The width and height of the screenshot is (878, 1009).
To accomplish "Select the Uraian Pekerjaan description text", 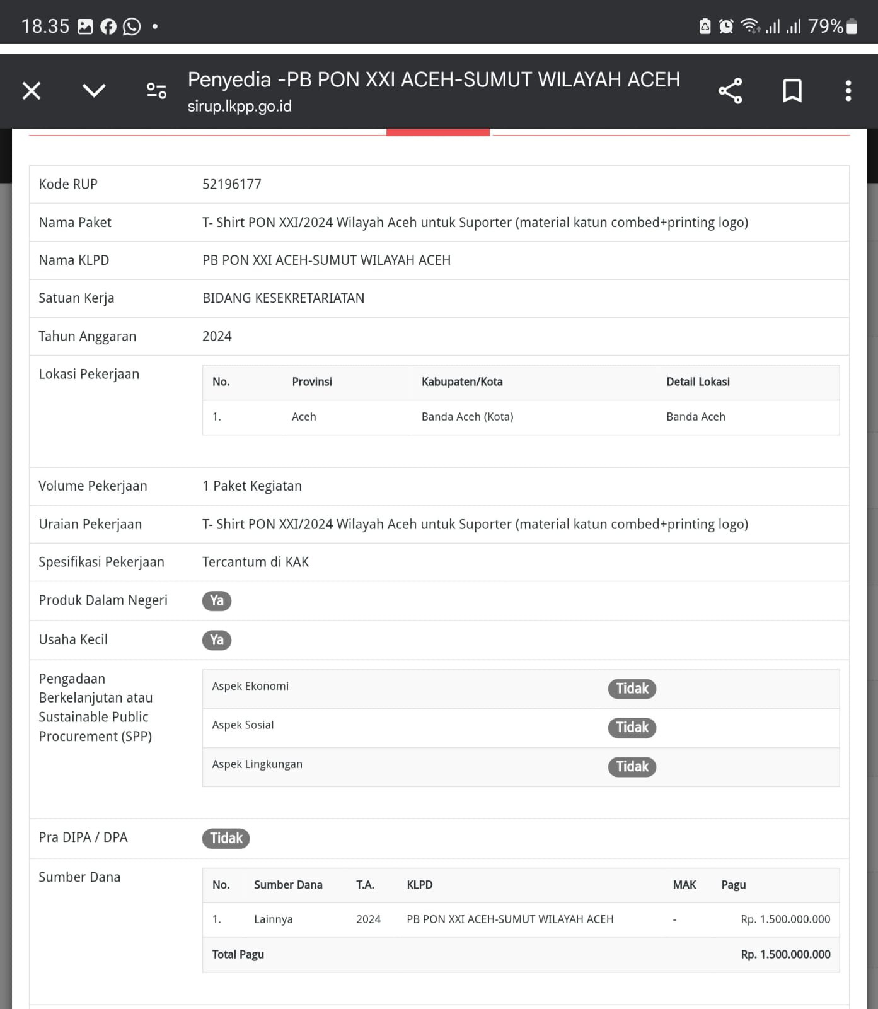I will (475, 525).
